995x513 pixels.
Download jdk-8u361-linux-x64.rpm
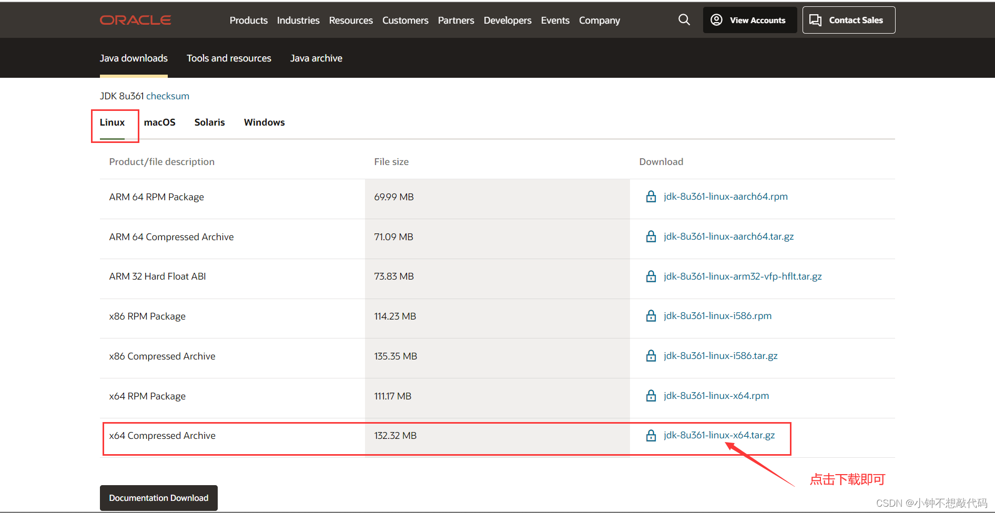pos(716,396)
